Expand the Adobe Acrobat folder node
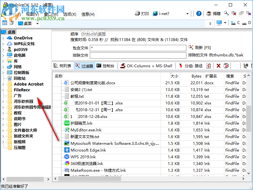This screenshot has height=190, width=253. click(x=3, y=84)
